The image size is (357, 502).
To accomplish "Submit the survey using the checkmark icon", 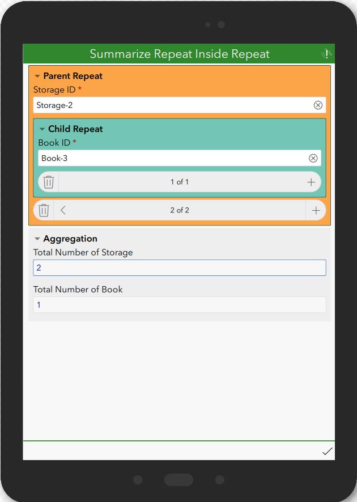I will click(x=327, y=452).
